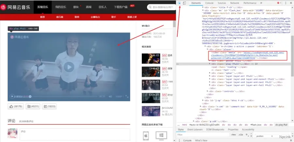The height and width of the screenshot is (142, 294).
Task: Collapse the m-ctvideo z-active div node
Action: (x=205, y=46)
